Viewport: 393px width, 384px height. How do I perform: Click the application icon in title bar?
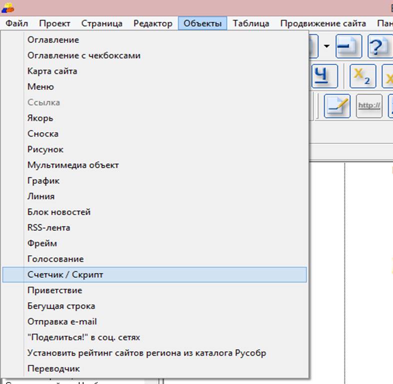point(7,7)
